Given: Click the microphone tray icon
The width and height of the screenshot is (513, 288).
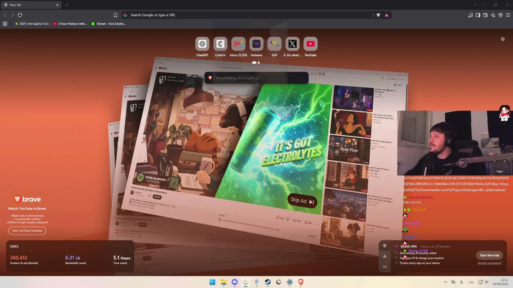Looking at the screenshot, I should (x=461, y=282).
